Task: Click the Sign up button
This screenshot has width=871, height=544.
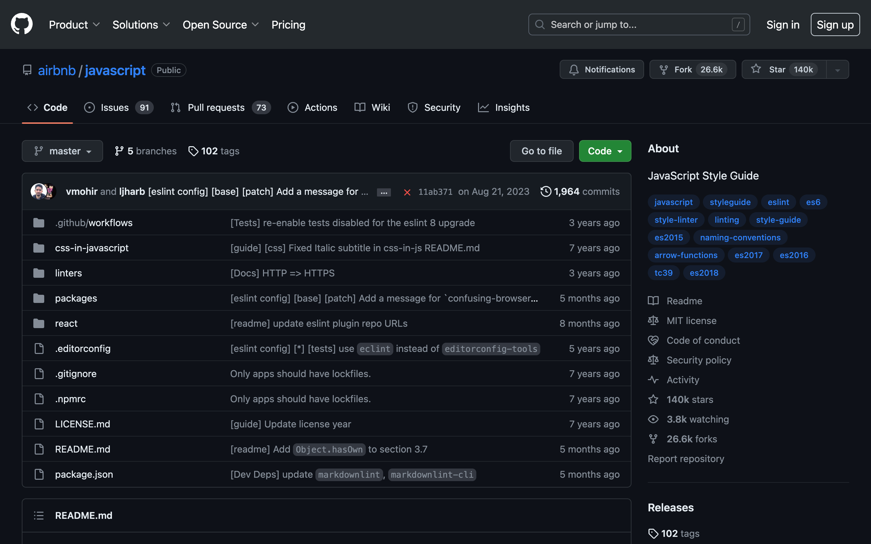Action: point(835,24)
